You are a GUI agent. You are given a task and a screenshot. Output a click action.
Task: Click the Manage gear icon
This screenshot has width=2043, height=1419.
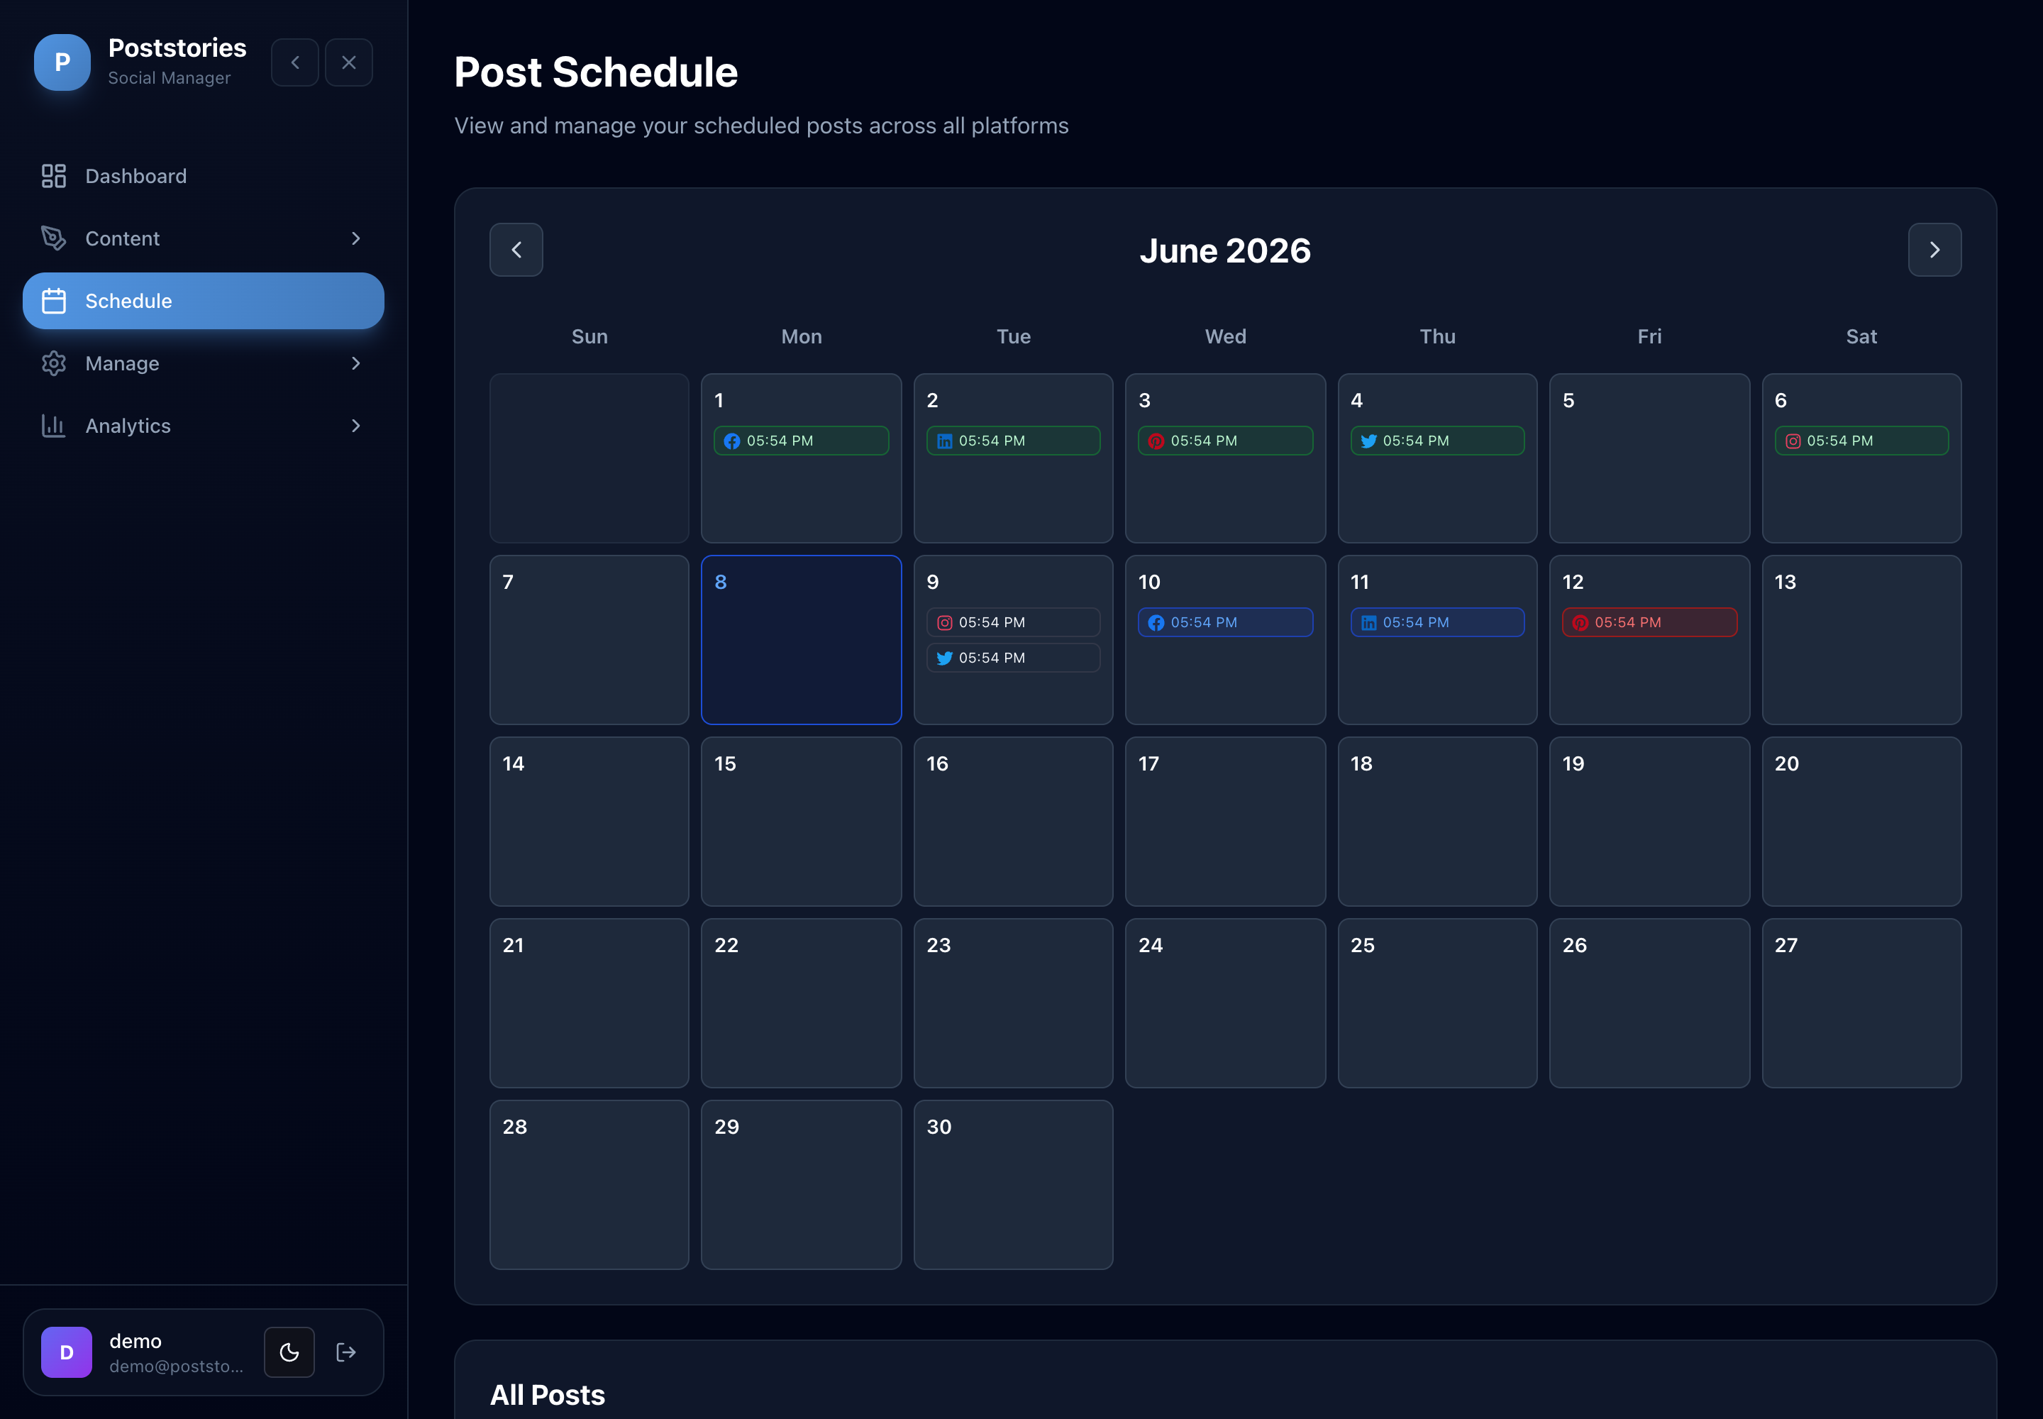click(x=53, y=363)
